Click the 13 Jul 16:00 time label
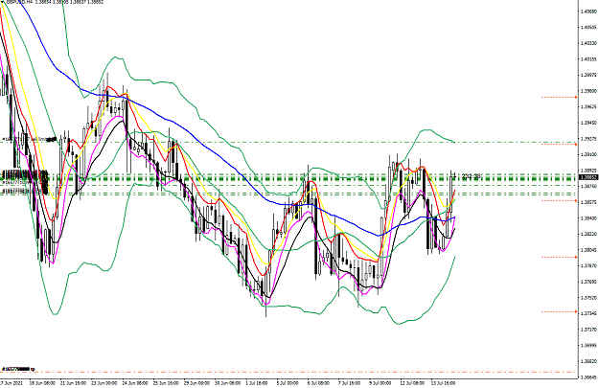This screenshot has height=388, width=599. [x=443, y=383]
